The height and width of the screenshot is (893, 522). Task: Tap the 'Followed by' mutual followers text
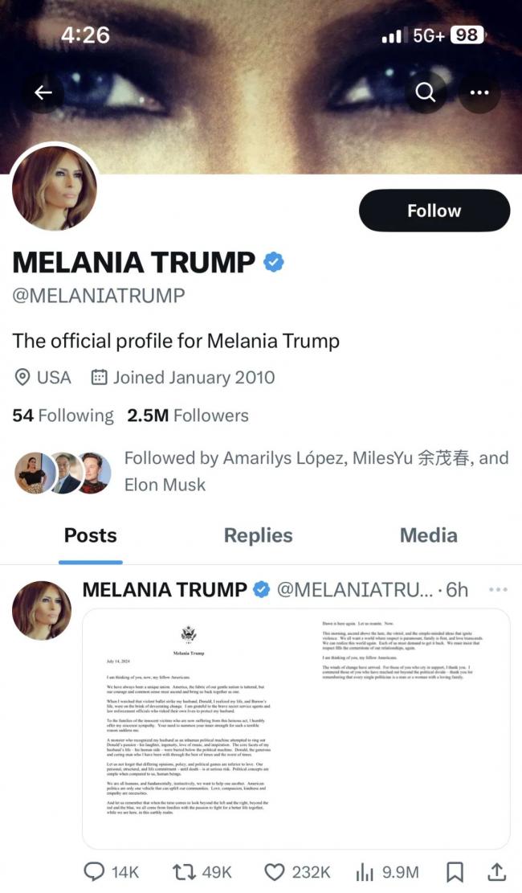tap(316, 471)
